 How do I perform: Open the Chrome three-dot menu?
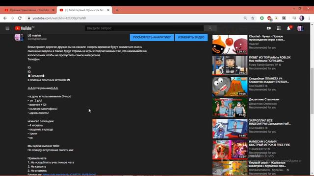[309, 18]
